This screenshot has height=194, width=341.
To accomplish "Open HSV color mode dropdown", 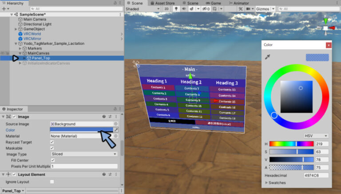I will tap(316, 136).
